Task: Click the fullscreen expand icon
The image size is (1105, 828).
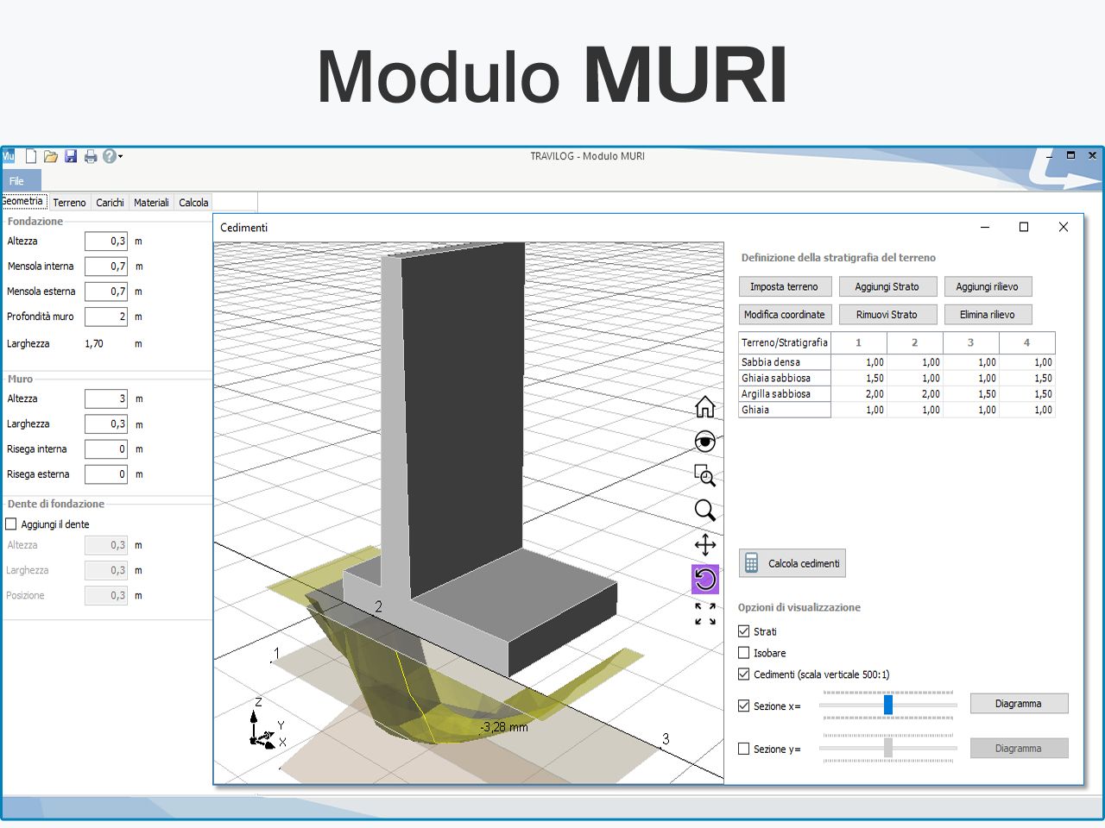Action: 705,612
